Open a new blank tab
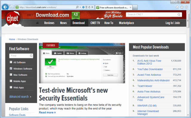 pos(135,7)
